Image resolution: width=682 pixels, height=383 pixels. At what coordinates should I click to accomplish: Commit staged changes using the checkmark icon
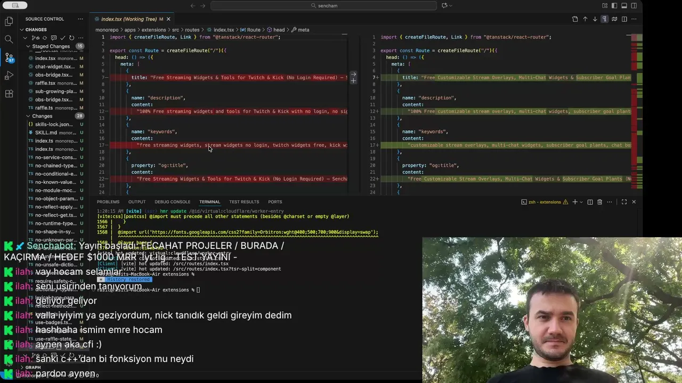coord(63,38)
